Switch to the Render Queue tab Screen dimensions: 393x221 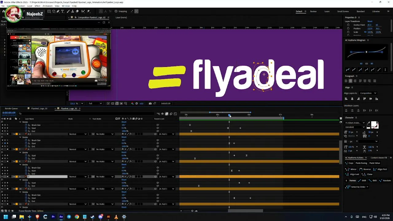point(11,108)
